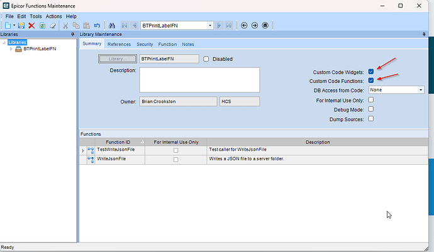Screen dimensions: 434x252
Task: Check the Disabled checkbox
Action: pos(206,59)
